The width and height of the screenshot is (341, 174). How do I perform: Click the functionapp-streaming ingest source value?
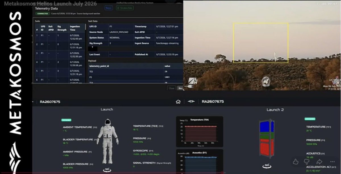167,43
